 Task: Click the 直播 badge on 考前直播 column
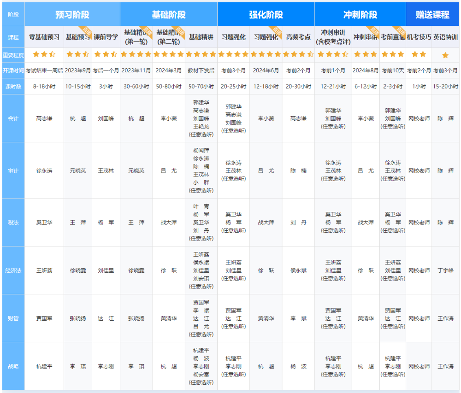click(x=401, y=31)
